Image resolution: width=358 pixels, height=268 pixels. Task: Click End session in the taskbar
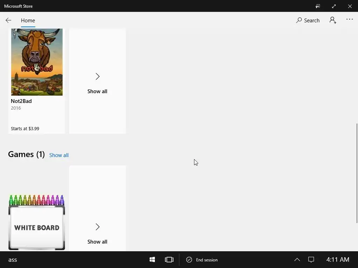point(202,260)
